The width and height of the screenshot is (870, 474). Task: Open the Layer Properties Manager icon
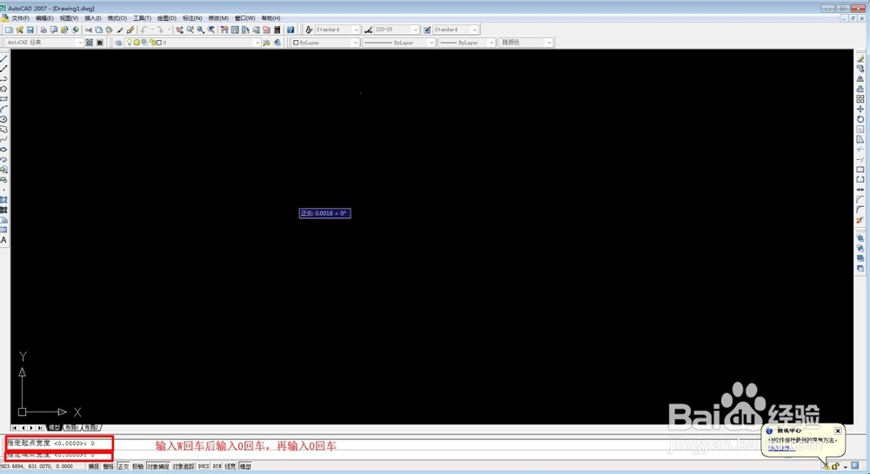click(x=118, y=42)
